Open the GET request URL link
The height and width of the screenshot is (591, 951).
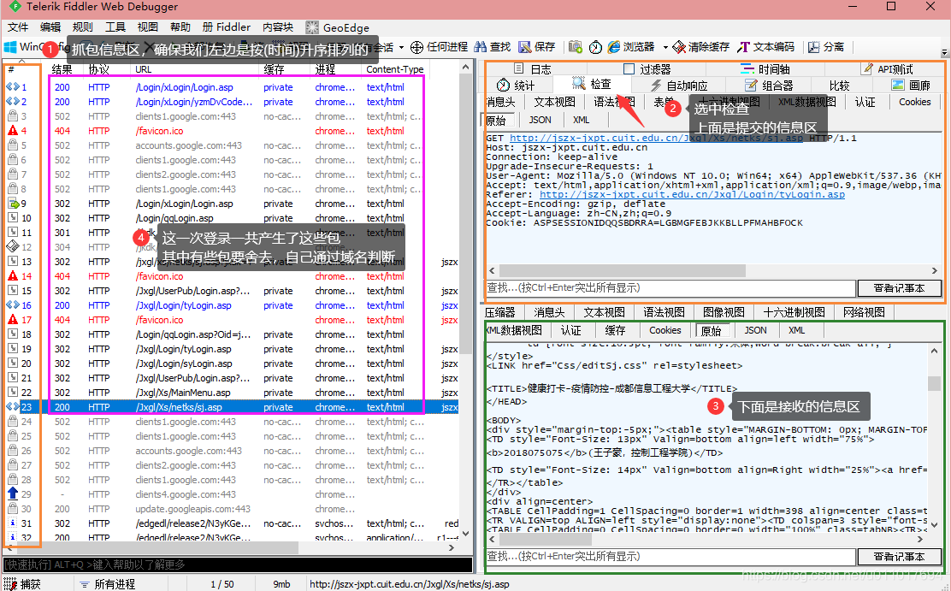656,139
